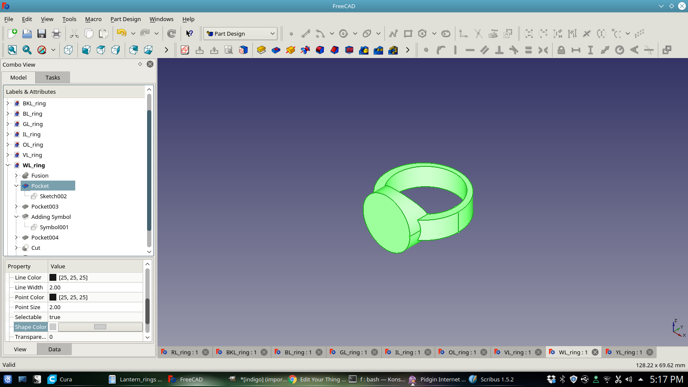
Task: Click the model tree vertical scrollbar
Action: (x=149, y=170)
